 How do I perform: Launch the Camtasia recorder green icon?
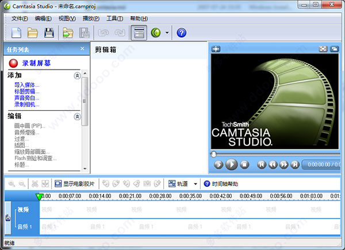coord(156,33)
